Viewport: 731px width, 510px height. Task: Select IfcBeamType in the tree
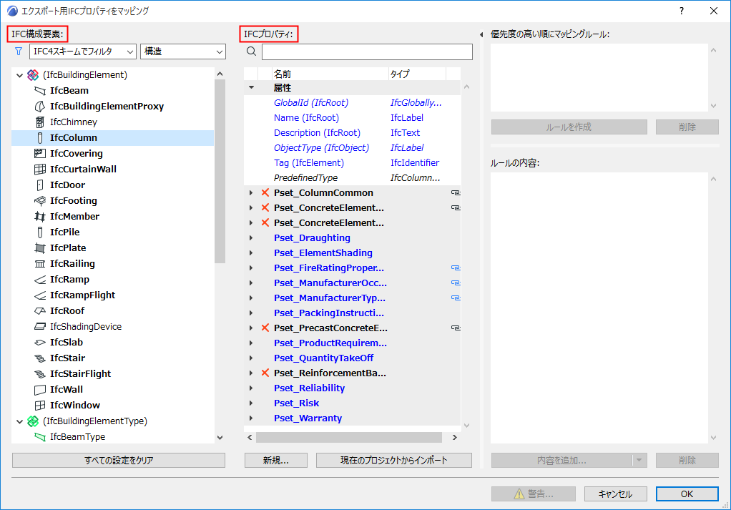(x=77, y=437)
